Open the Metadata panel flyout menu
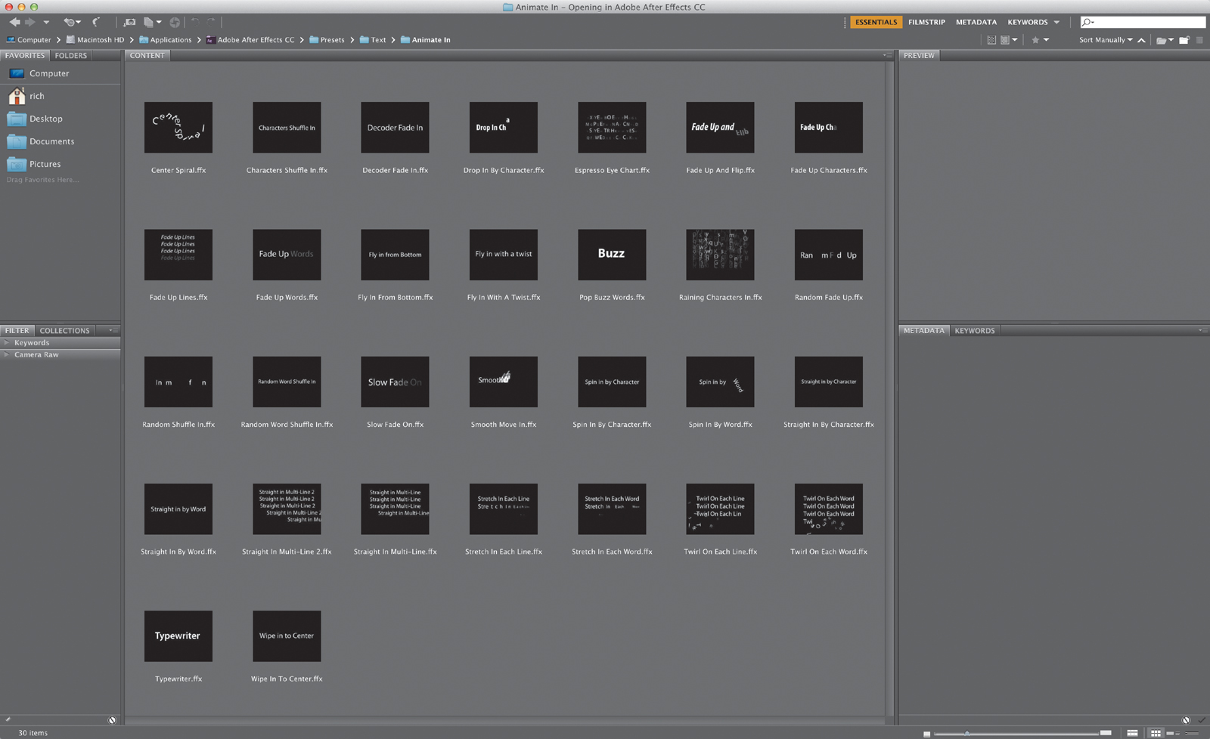Image resolution: width=1210 pixels, height=739 pixels. coord(1202,330)
